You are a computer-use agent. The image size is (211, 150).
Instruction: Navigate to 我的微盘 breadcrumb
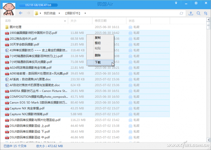(x=50, y=13)
